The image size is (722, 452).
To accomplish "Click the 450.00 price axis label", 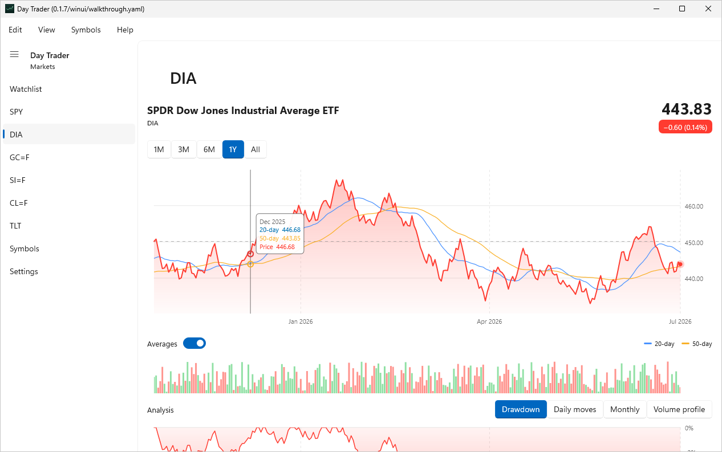I will (694, 243).
